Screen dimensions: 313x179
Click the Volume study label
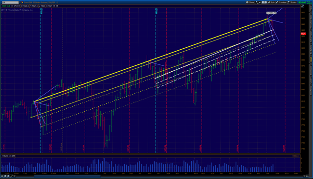pyautogui.click(x=5, y=156)
